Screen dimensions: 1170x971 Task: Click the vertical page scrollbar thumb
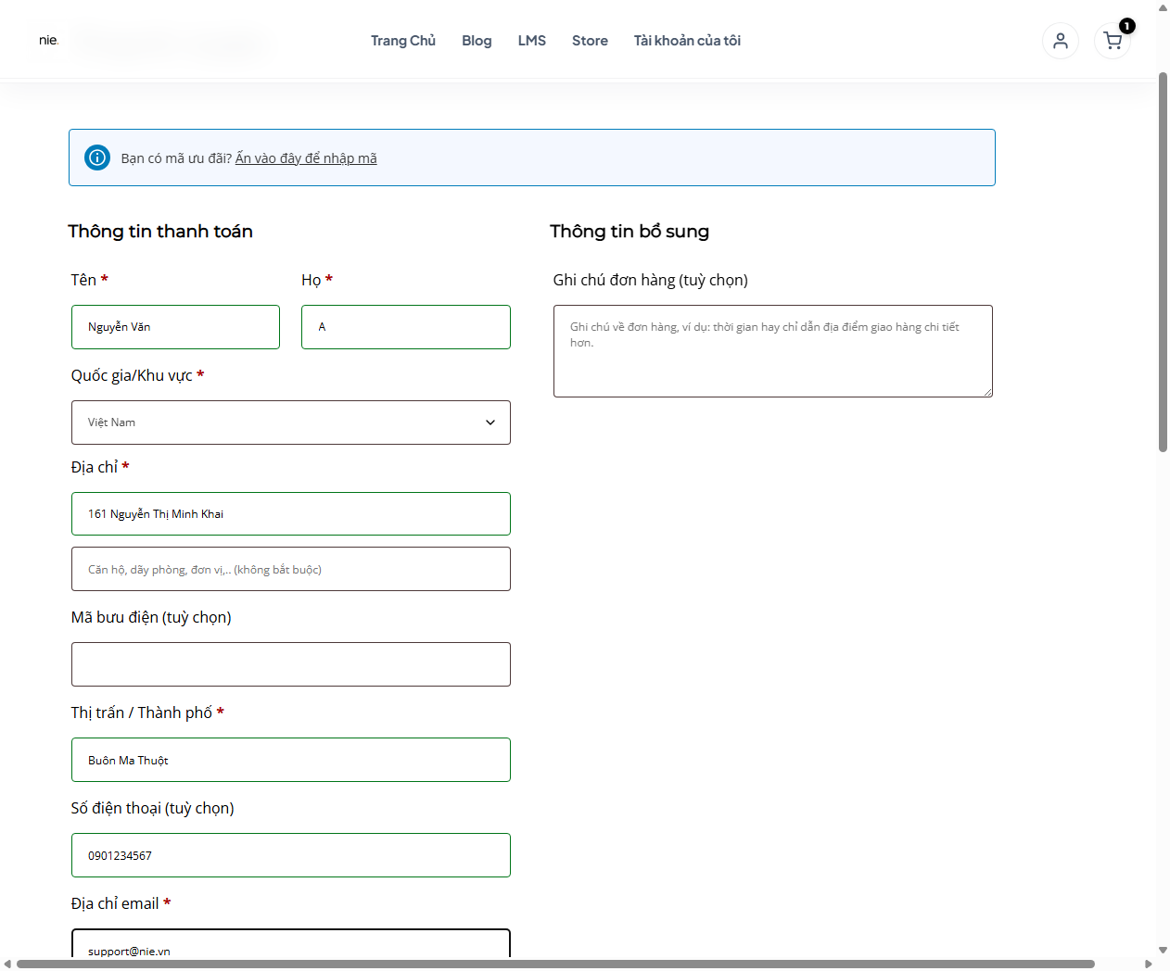[1163, 262]
